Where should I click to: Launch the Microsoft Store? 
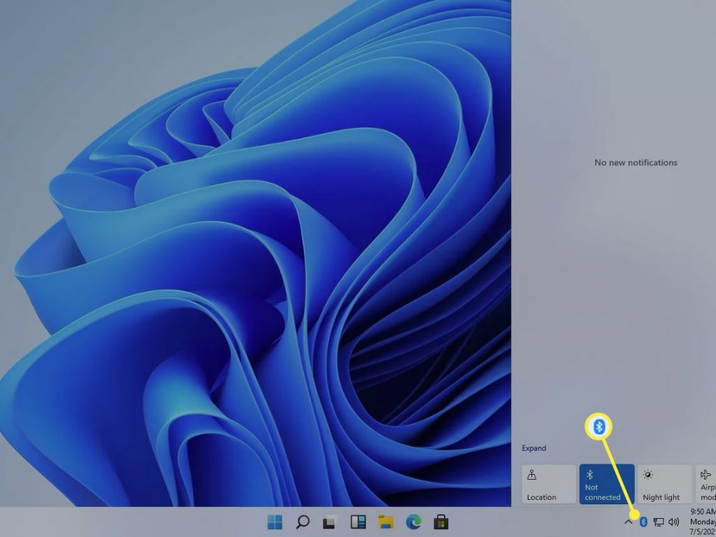click(442, 522)
